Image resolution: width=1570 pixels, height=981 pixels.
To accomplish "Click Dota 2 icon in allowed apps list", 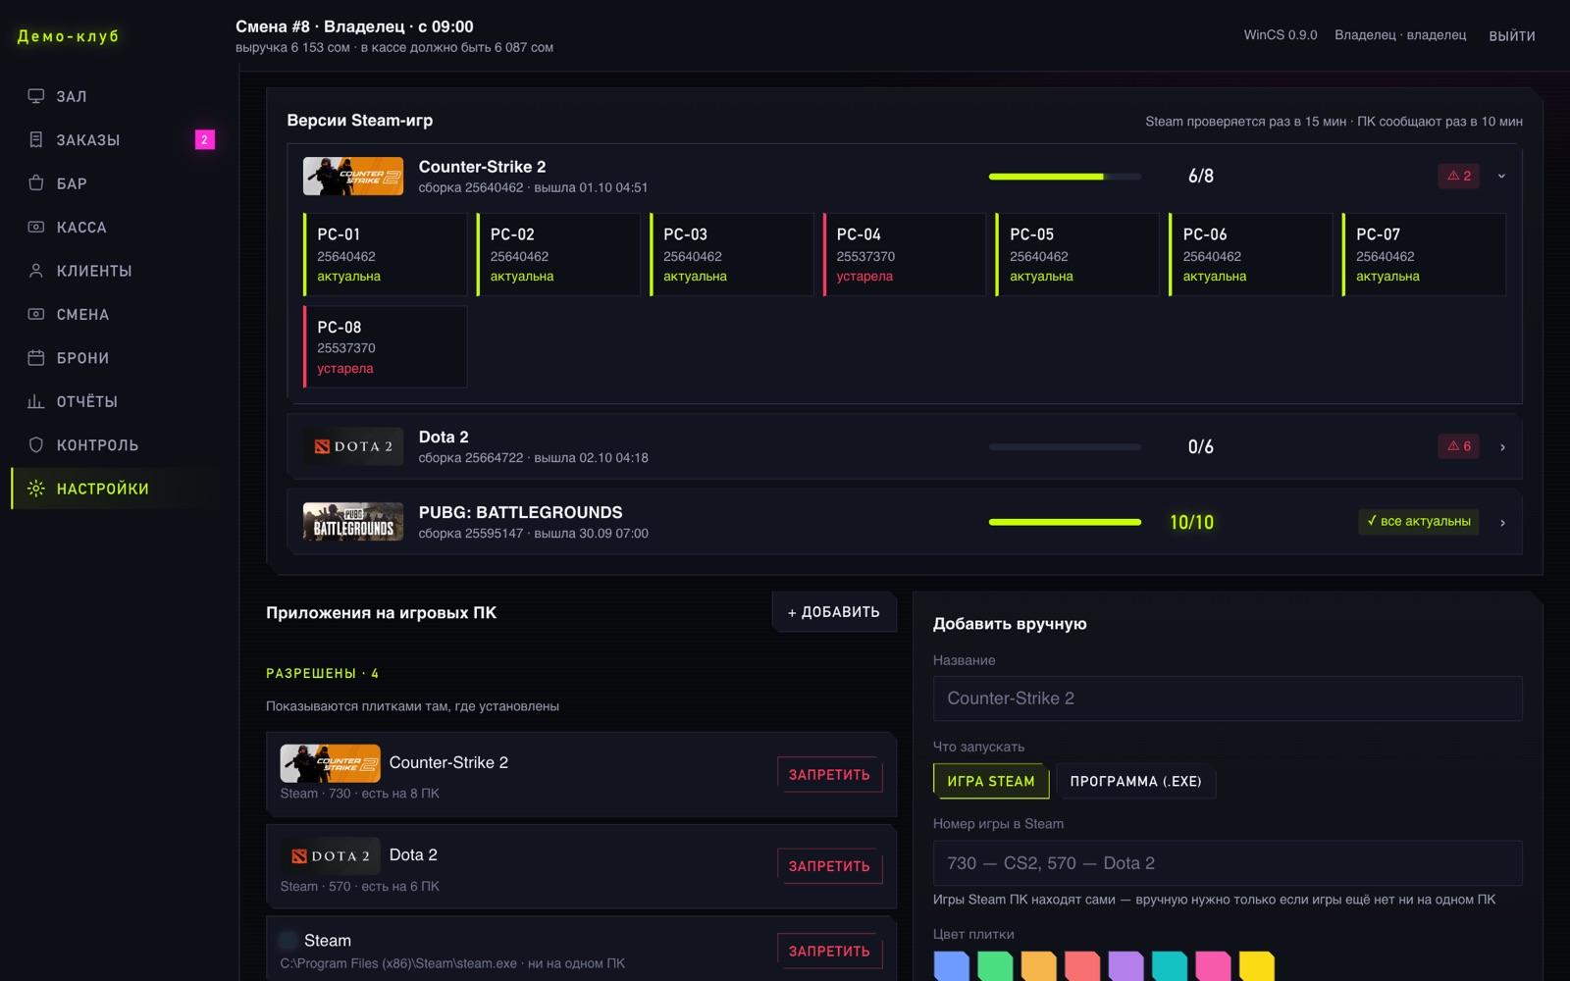I will point(331,856).
